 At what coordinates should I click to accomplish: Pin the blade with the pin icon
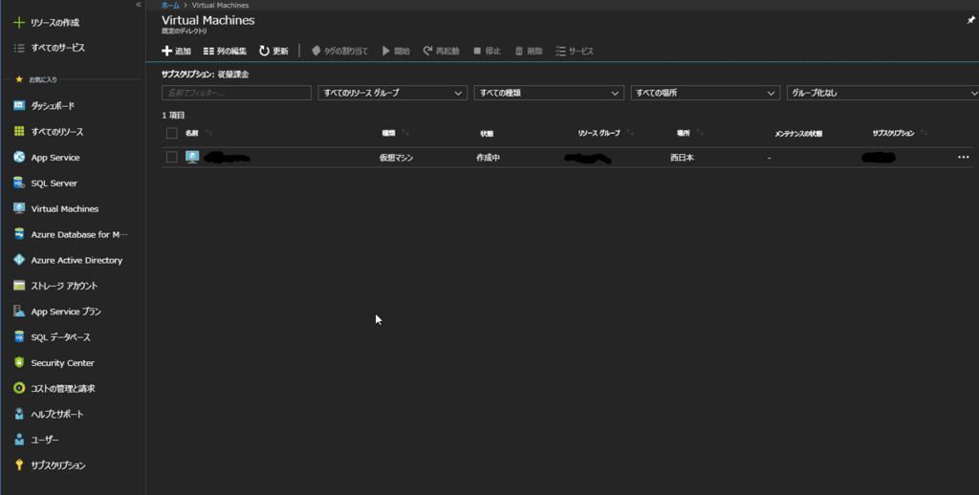tap(971, 21)
